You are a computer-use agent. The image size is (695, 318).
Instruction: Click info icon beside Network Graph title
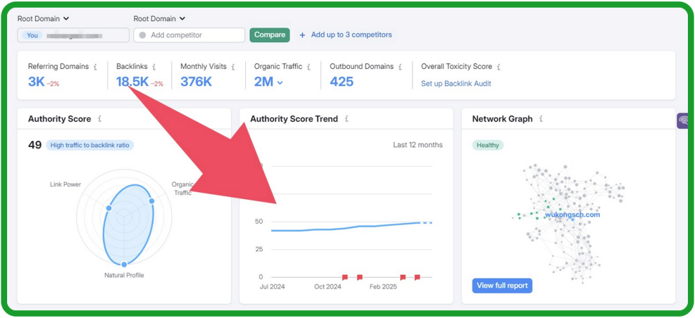click(x=541, y=119)
